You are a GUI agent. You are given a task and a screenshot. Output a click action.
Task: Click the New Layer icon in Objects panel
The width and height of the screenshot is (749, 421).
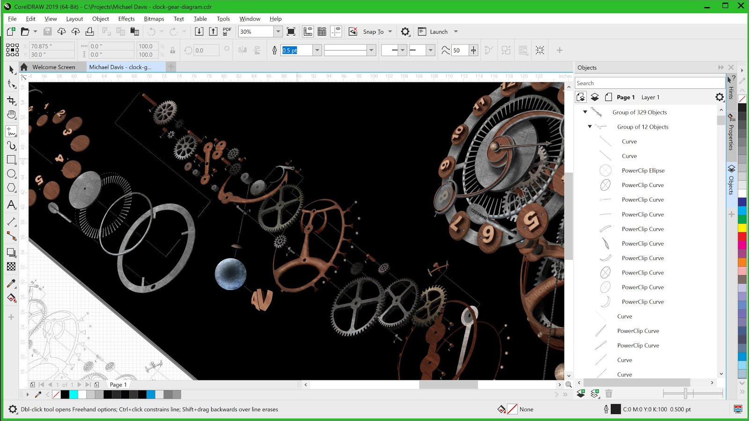click(x=581, y=394)
